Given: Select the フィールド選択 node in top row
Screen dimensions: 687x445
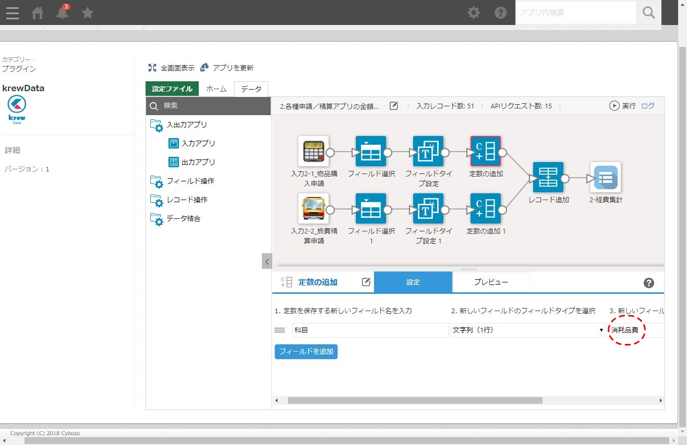Looking at the screenshot, I should (371, 151).
